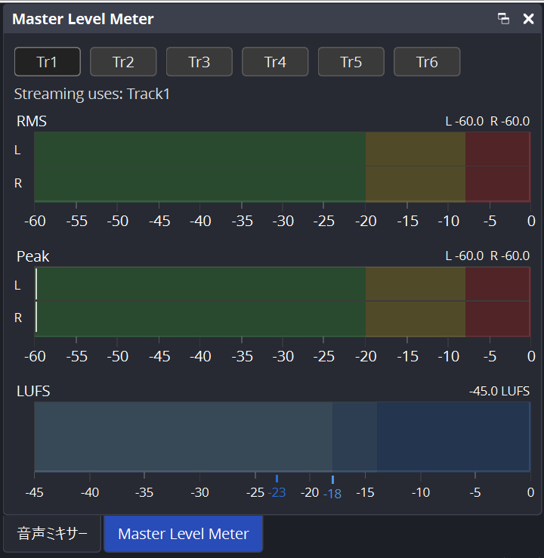Screen dimensions: 544x558
Task: Click the LUFS section label
Action: (33, 391)
